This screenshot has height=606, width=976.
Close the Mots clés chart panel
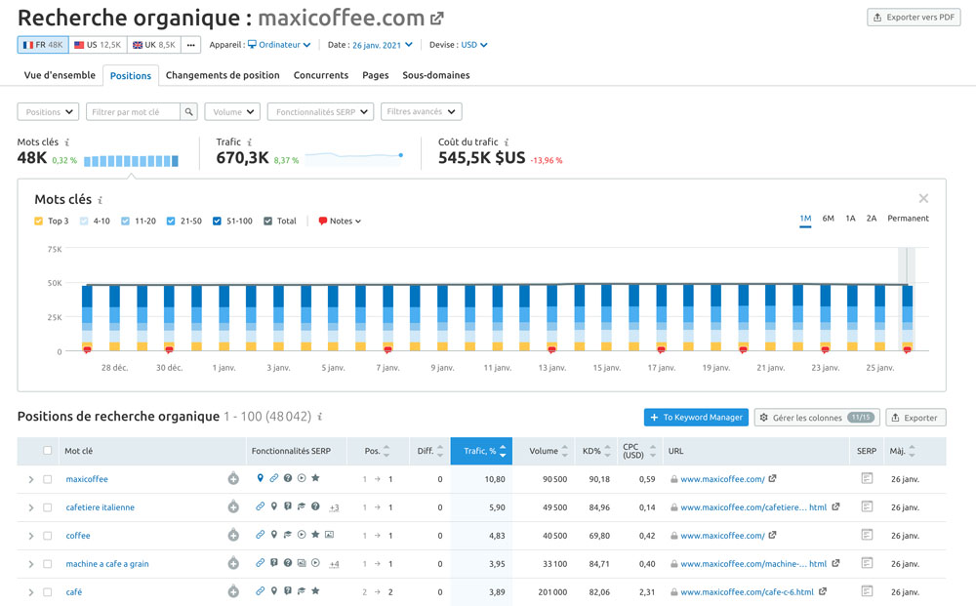click(923, 198)
